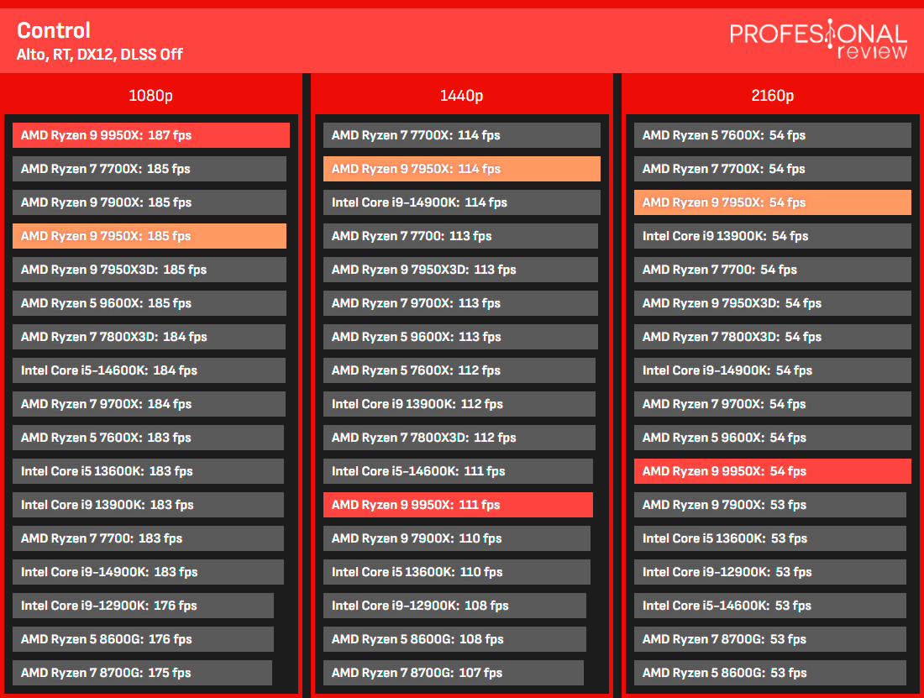
Task: Select the 1080p column header
Action: coord(151,96)
